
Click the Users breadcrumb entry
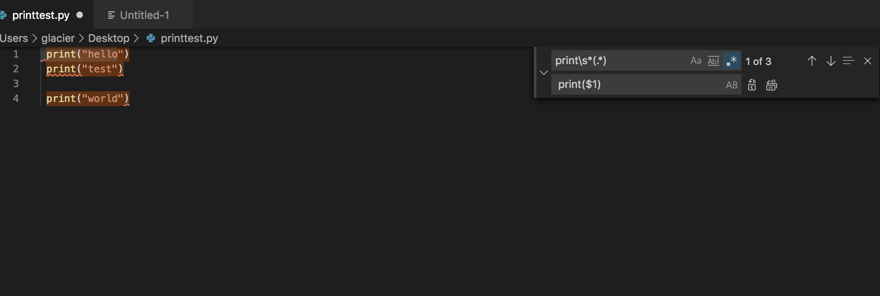pos(14,38)
